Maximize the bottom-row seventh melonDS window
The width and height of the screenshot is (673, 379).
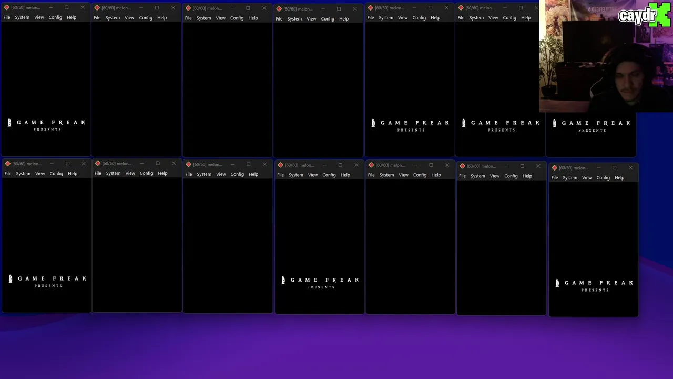point(614,168)
